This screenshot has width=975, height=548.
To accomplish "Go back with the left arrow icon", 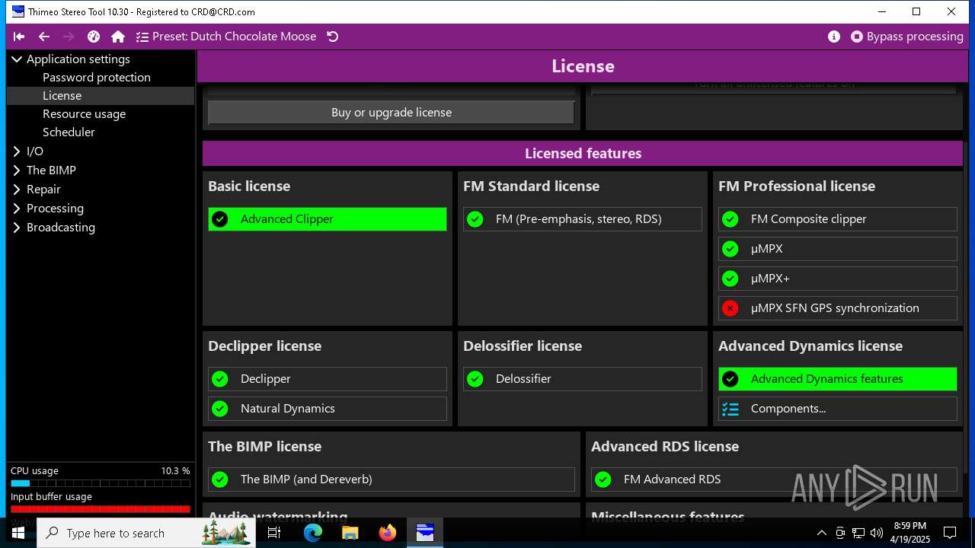I will (x=44, y=37).
